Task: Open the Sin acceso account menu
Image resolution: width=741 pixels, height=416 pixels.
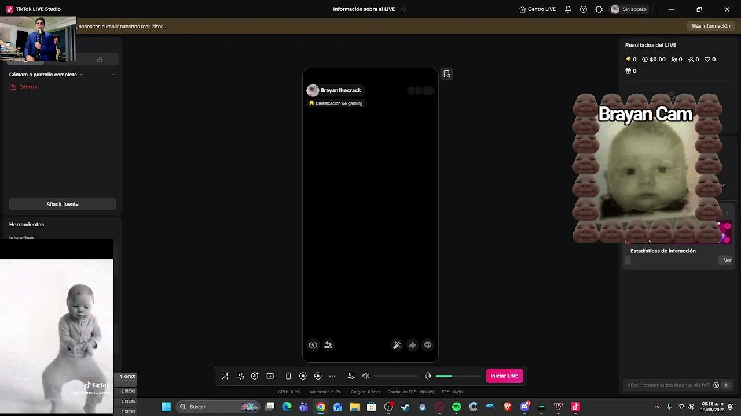Action: pos(629,9)
